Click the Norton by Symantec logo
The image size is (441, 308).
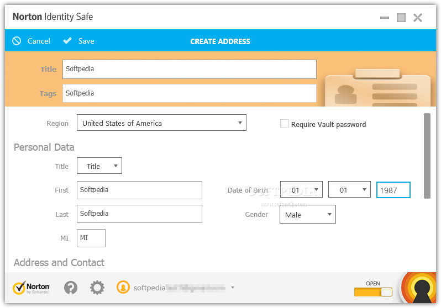[x=31, y=288]
